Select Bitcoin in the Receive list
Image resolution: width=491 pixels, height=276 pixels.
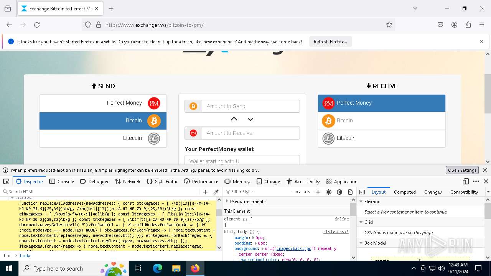(x=382, y=121)
